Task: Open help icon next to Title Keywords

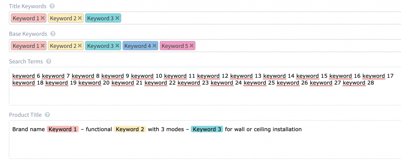Action: 52,6
